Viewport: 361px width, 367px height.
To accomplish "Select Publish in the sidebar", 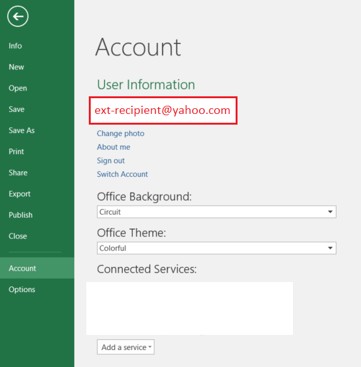I will (21, 215).
